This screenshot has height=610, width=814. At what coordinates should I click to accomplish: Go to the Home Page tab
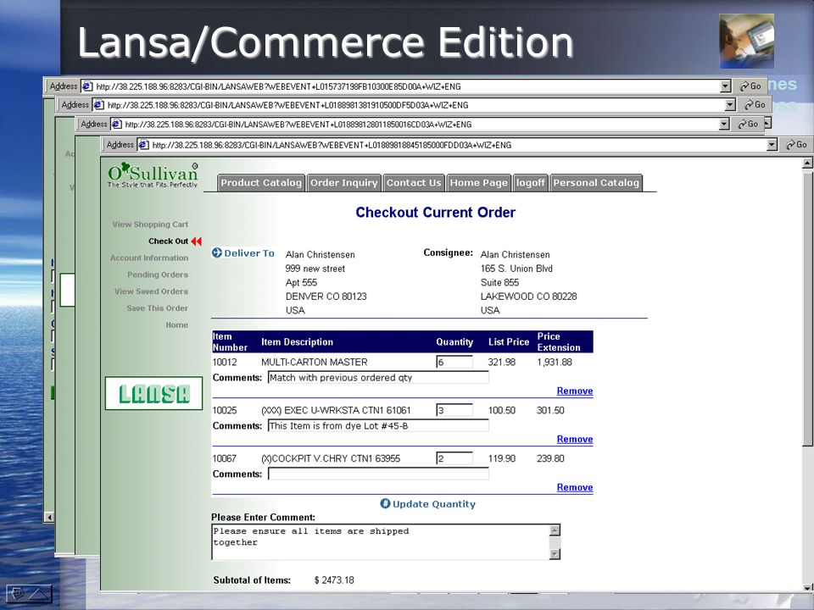(478, 183)
